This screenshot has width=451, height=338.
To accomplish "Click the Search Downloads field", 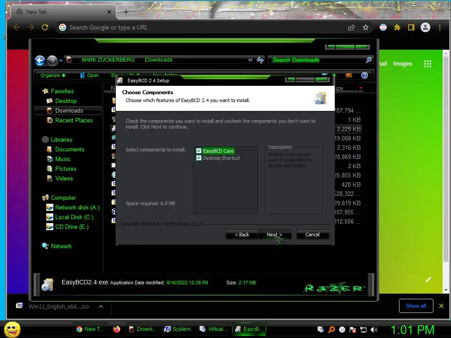I will [x=316, y=60].
